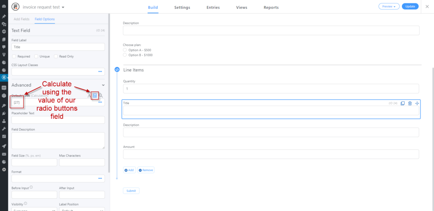
Task: Collapse the Advanced section chevron
Action: click(103, 85)
